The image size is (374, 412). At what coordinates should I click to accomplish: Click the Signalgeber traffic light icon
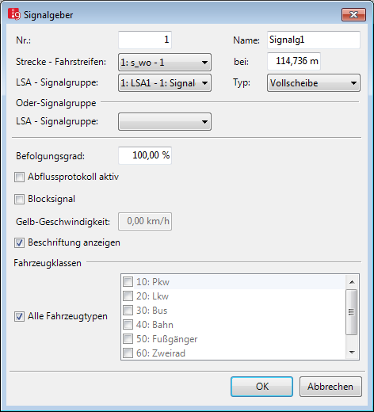(x=14, y=14)
